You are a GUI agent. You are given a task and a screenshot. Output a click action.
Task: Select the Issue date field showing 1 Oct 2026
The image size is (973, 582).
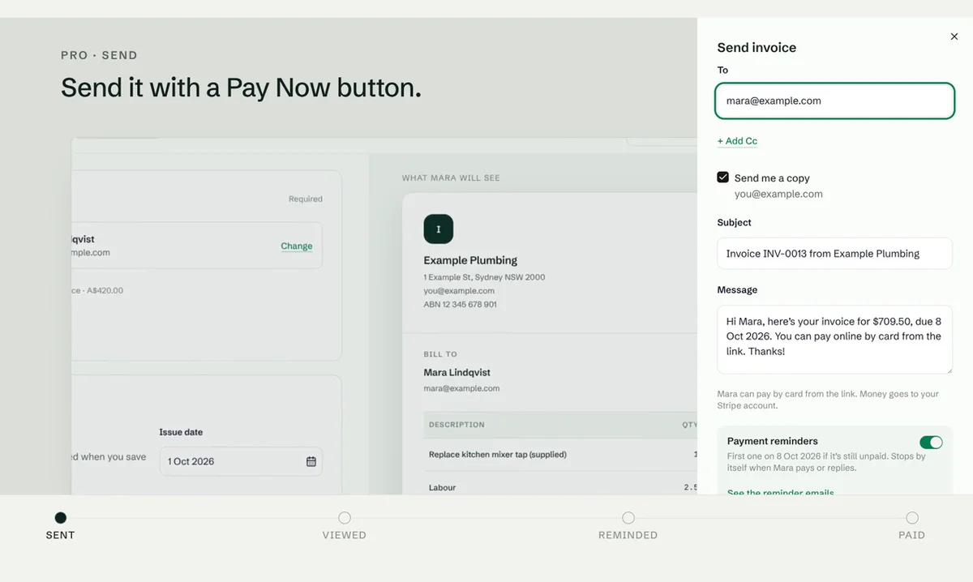(241, 461)
